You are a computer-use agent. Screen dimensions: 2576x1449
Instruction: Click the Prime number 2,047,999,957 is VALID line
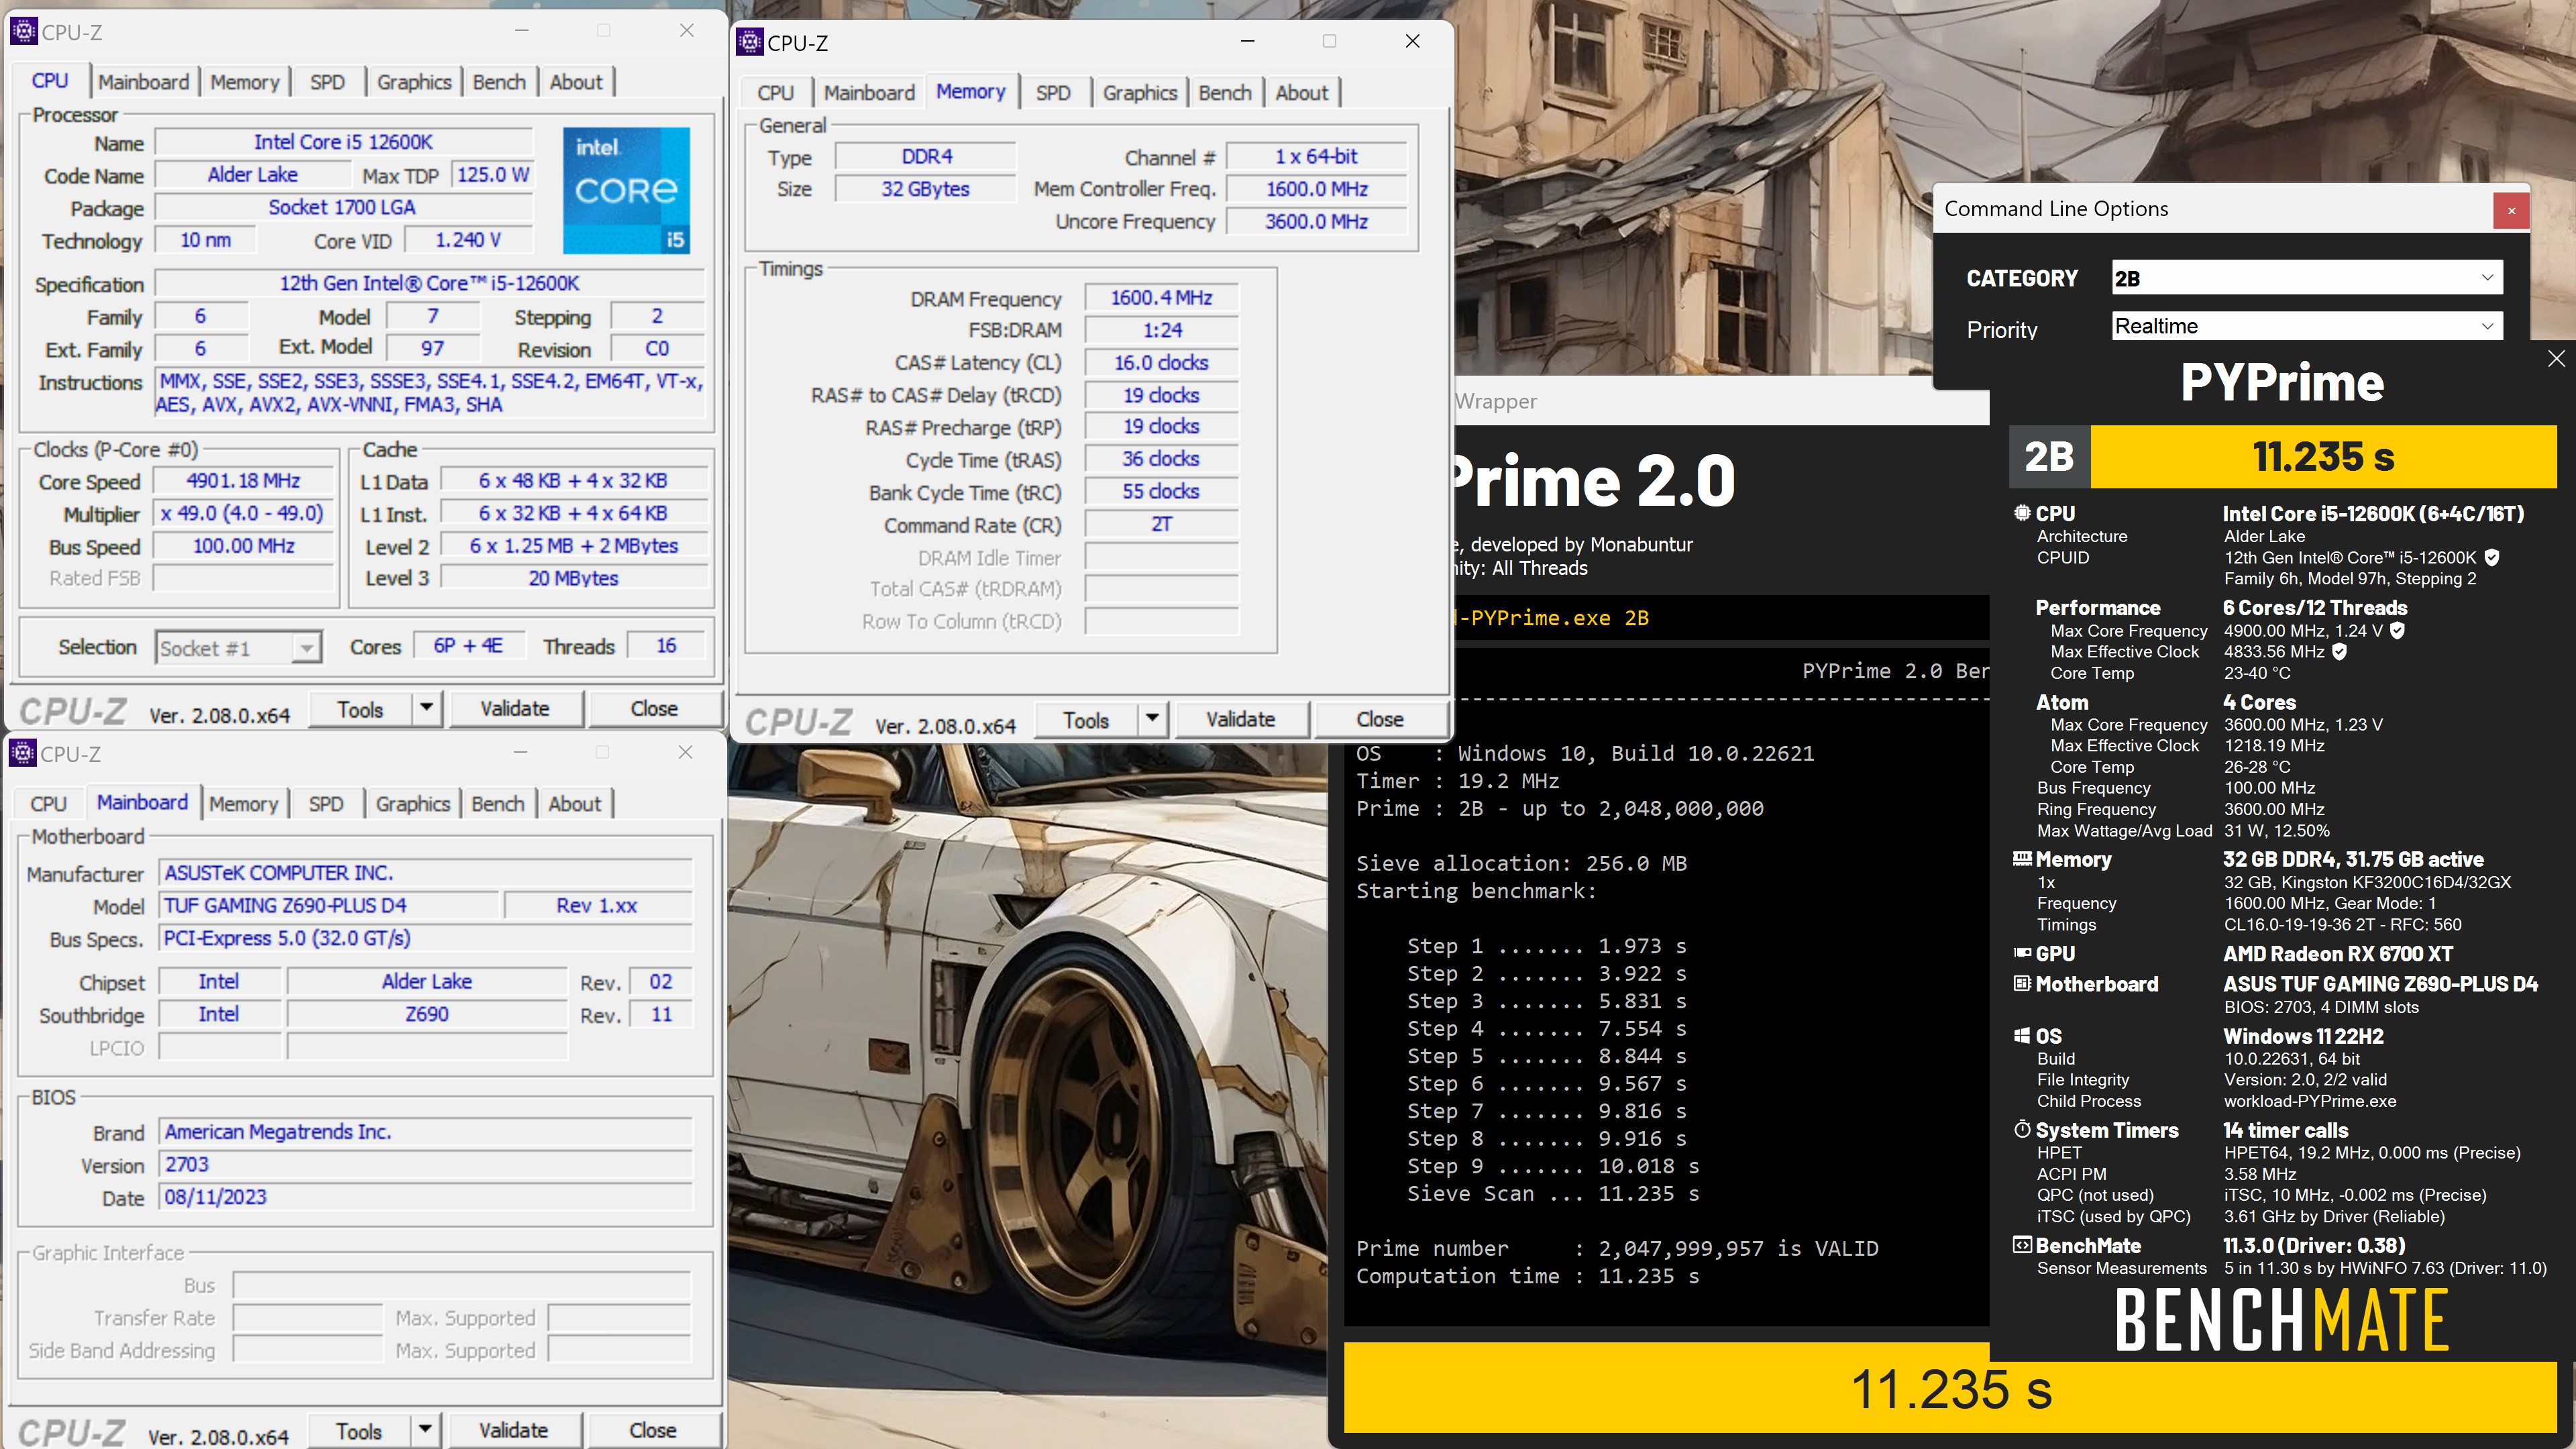pyautogui.click(x=1617, y=1249)
